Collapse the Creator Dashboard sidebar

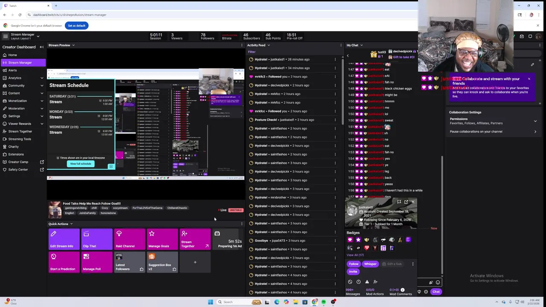tap(41, 47)
